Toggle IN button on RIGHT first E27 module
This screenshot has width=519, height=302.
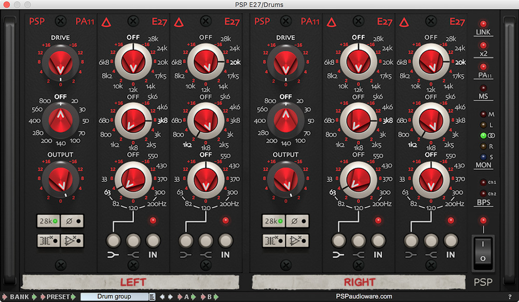[378, 241]
